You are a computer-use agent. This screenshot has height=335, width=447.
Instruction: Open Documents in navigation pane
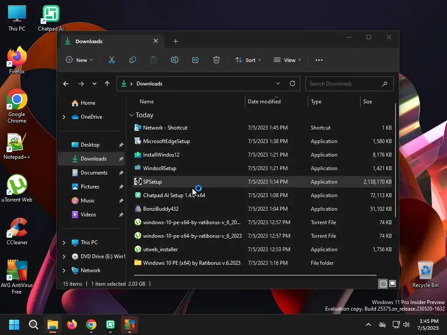tap(94, 173)
